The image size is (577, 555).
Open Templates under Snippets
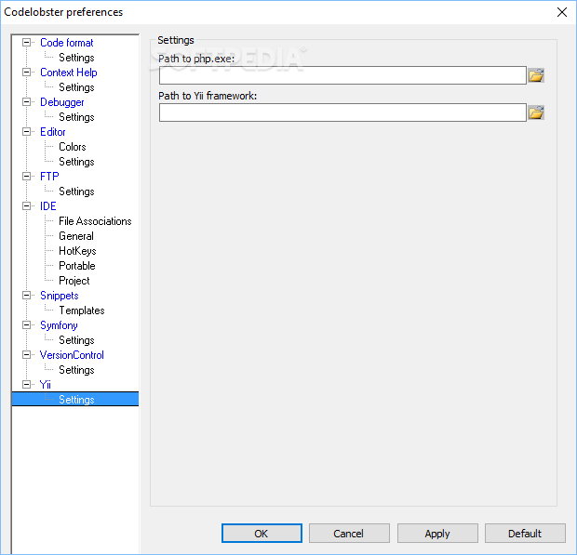click(x=82, y=311)
